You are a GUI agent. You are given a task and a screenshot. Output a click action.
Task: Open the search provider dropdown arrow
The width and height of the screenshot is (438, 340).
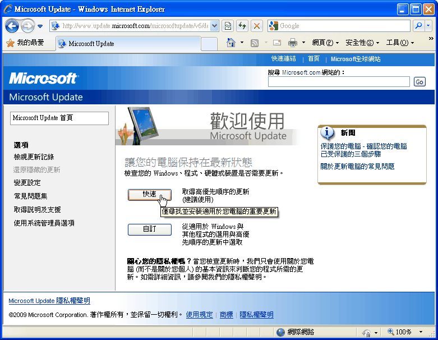point(428,26)
